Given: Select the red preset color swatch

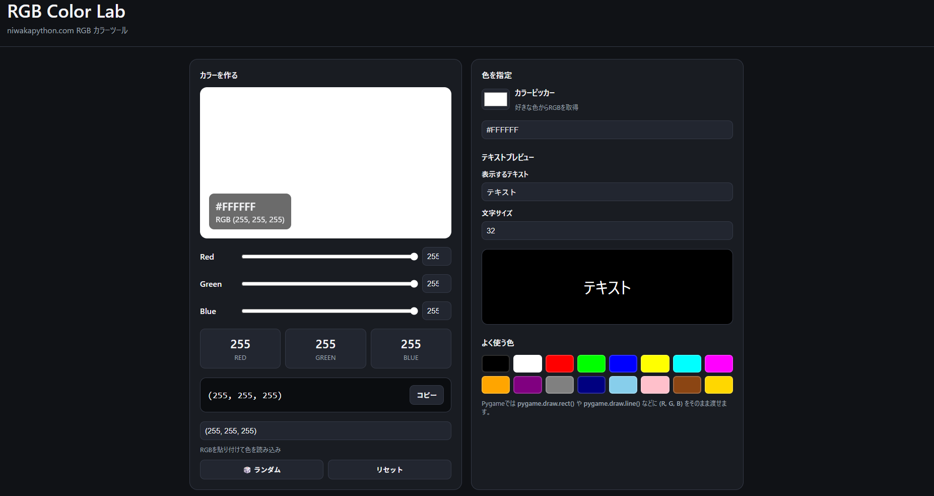Looking at the screenshot, I should [x=560, y=363].
